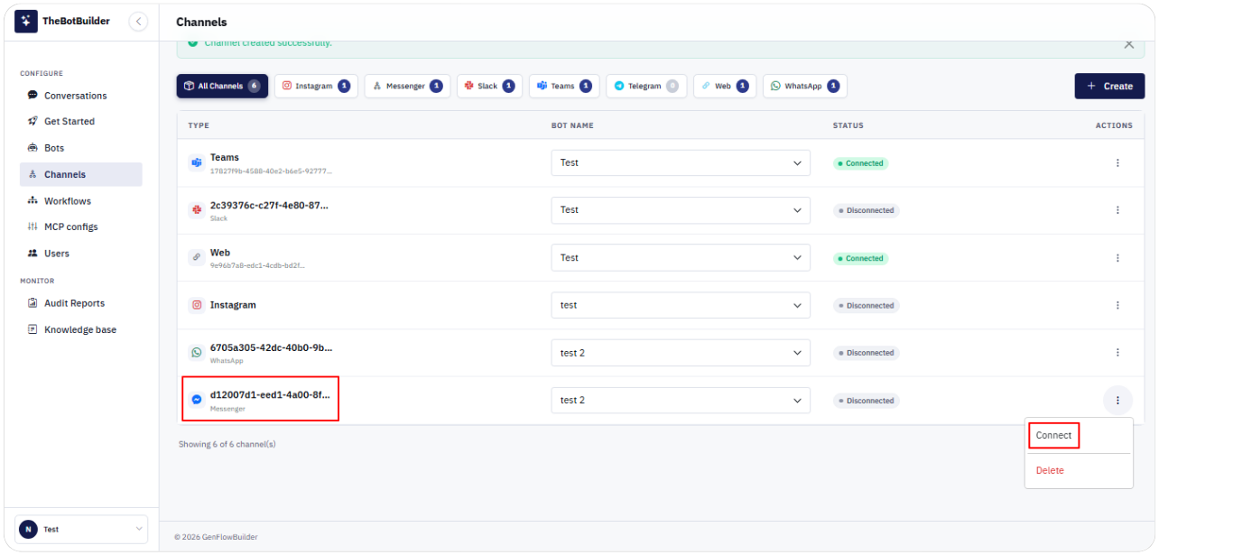Open Workflows in the sidebar

tap(68, 201)
